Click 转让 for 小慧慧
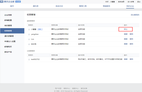 (126, 29)
